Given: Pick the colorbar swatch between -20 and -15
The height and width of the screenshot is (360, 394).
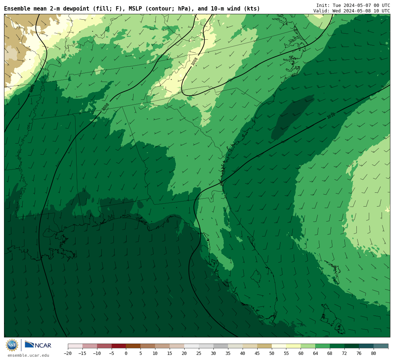Looking at the screenshot, I should pyautogui.click(x=75, y=346).
